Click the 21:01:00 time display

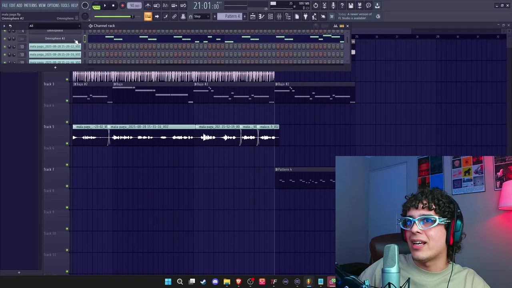[x=207, y=6]
